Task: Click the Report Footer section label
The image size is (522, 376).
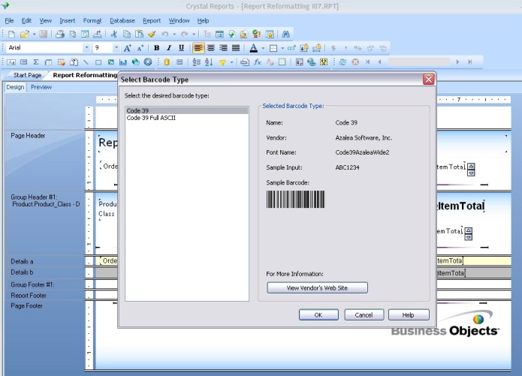Action: (29, 296)
